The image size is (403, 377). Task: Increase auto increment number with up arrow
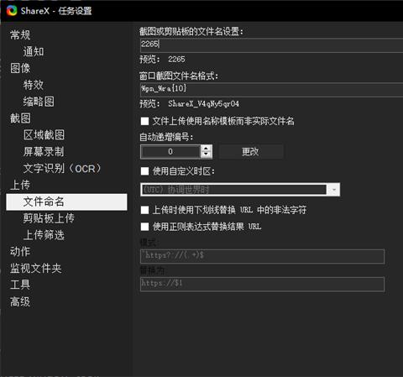click(207, 149)
